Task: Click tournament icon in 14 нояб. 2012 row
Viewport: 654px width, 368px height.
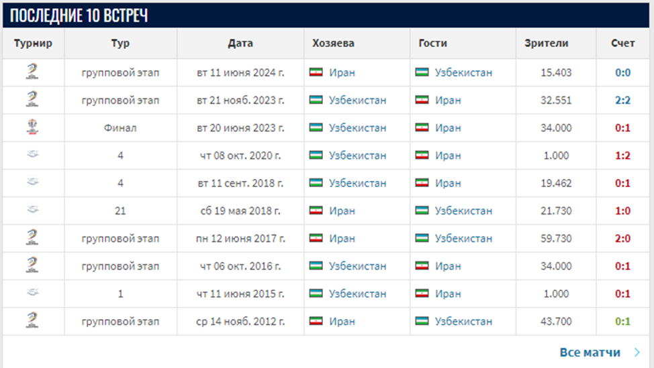Action: pos(32,321)
